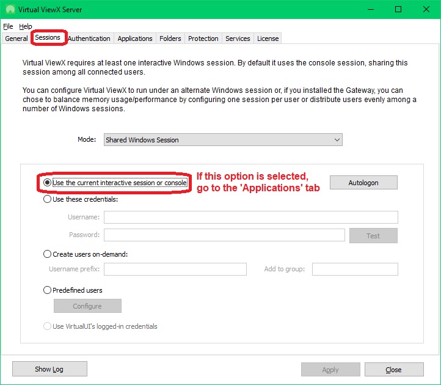
Task: Close the window with the X icon
Action: pos(426,9)
